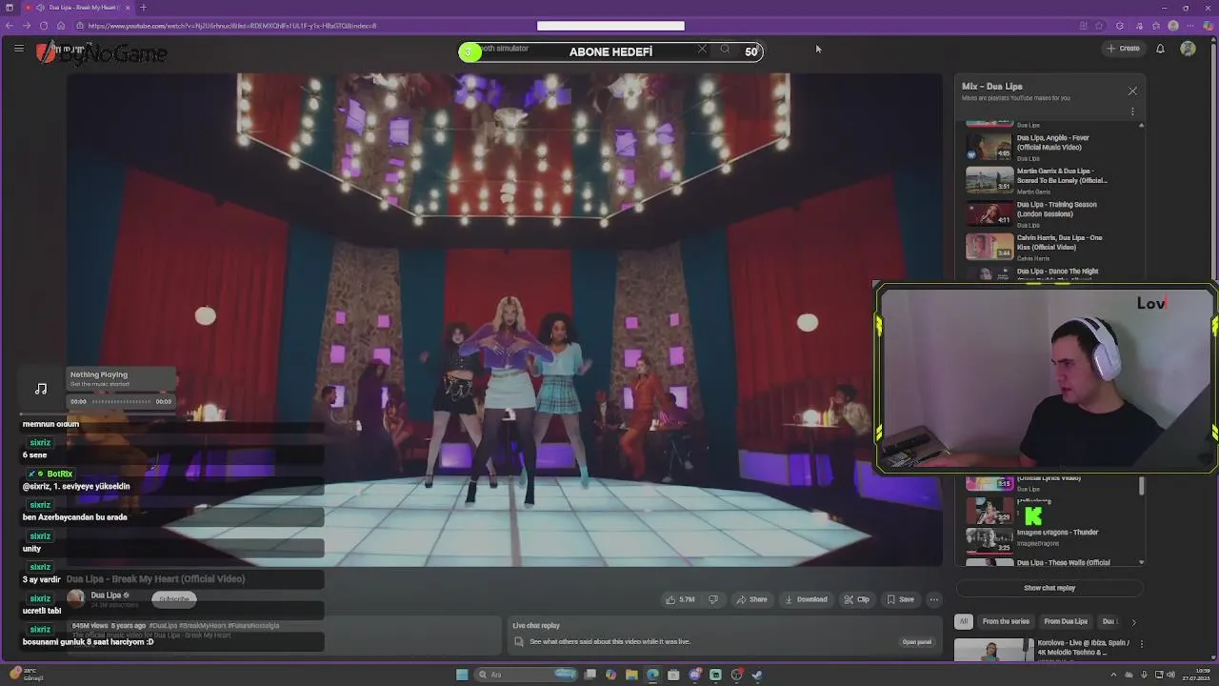Click the browser home icon
1219x686 pixels.
pos(60,26)
